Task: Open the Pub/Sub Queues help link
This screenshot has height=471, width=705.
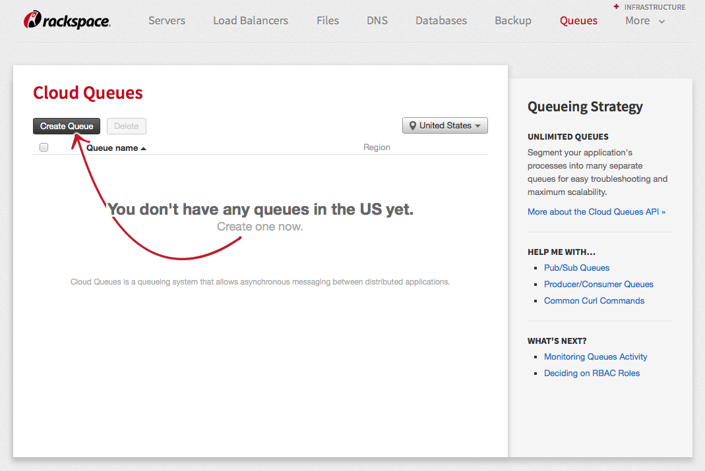Action: point(577,267)
